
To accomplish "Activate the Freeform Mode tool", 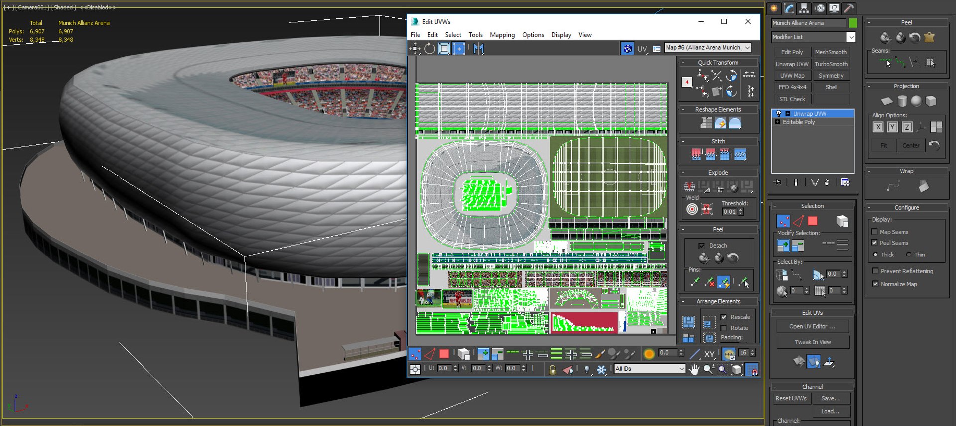I will point(459,48).
